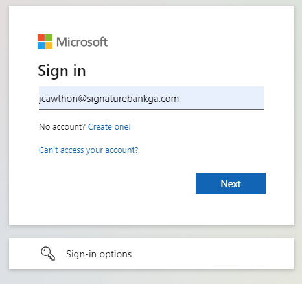Click the Microsoft four-square logo

coord(45,41)
